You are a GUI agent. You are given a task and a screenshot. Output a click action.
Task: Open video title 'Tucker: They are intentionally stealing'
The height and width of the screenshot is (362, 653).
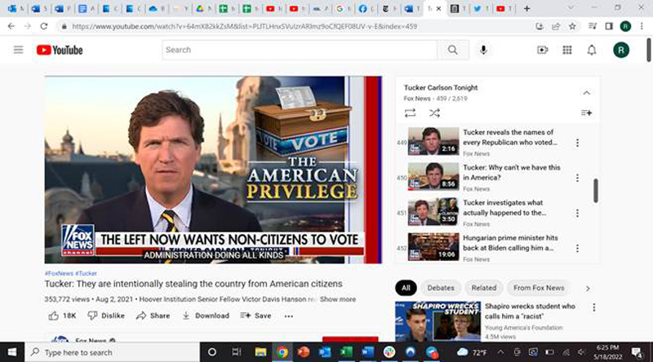(x=193, y=284)
